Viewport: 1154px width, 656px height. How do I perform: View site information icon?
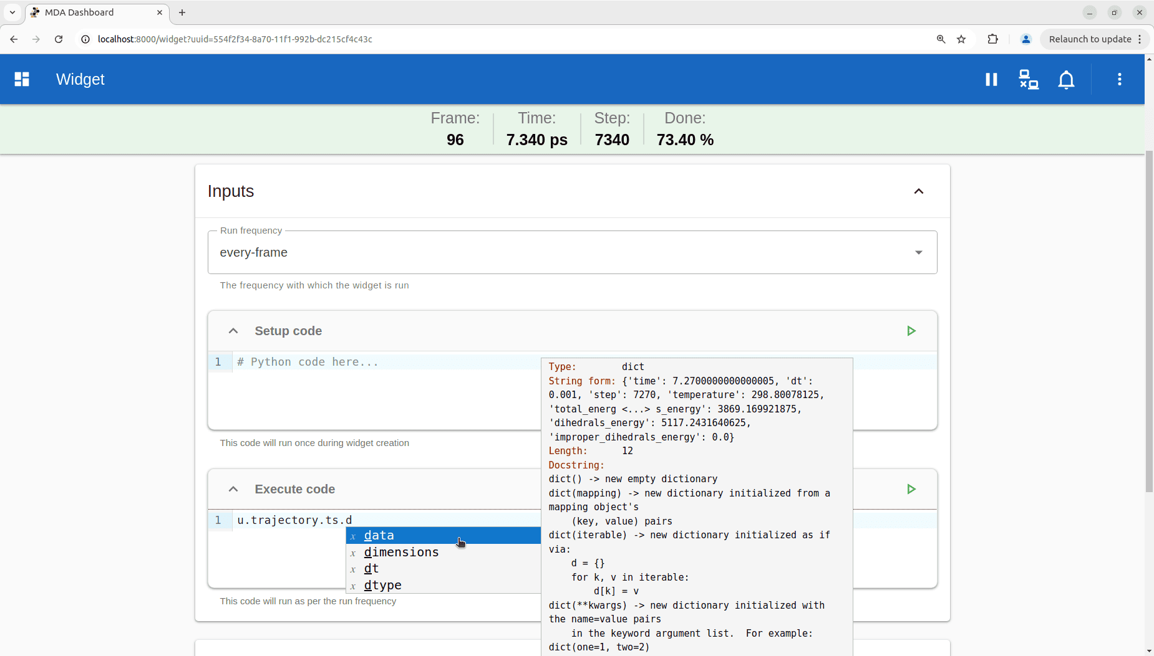[x=85, y=39]
